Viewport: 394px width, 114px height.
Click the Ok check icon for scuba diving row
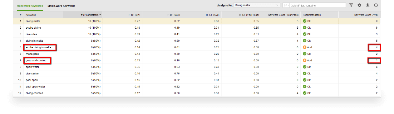pyautogui.click(x=304, y=28)
